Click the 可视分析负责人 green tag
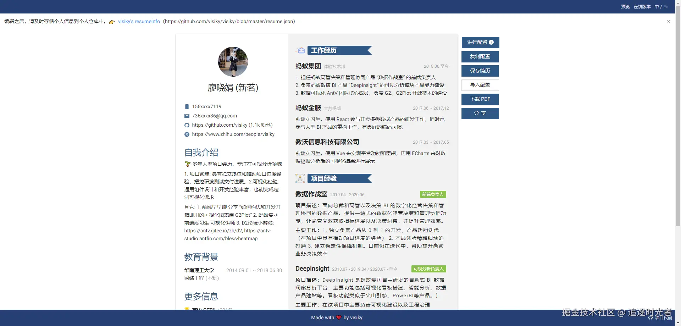This screenshot has height=326, width=681. pyautogui.click(x=428, y=269)
